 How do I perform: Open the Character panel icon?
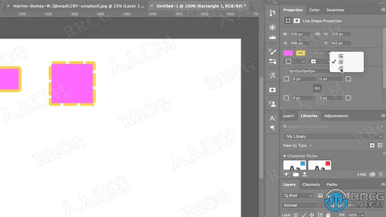(x=273, y=118)
